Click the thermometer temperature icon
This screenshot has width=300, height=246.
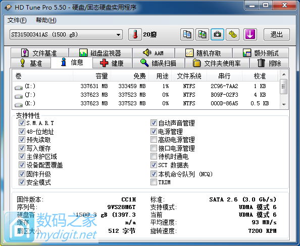(135, 34)
